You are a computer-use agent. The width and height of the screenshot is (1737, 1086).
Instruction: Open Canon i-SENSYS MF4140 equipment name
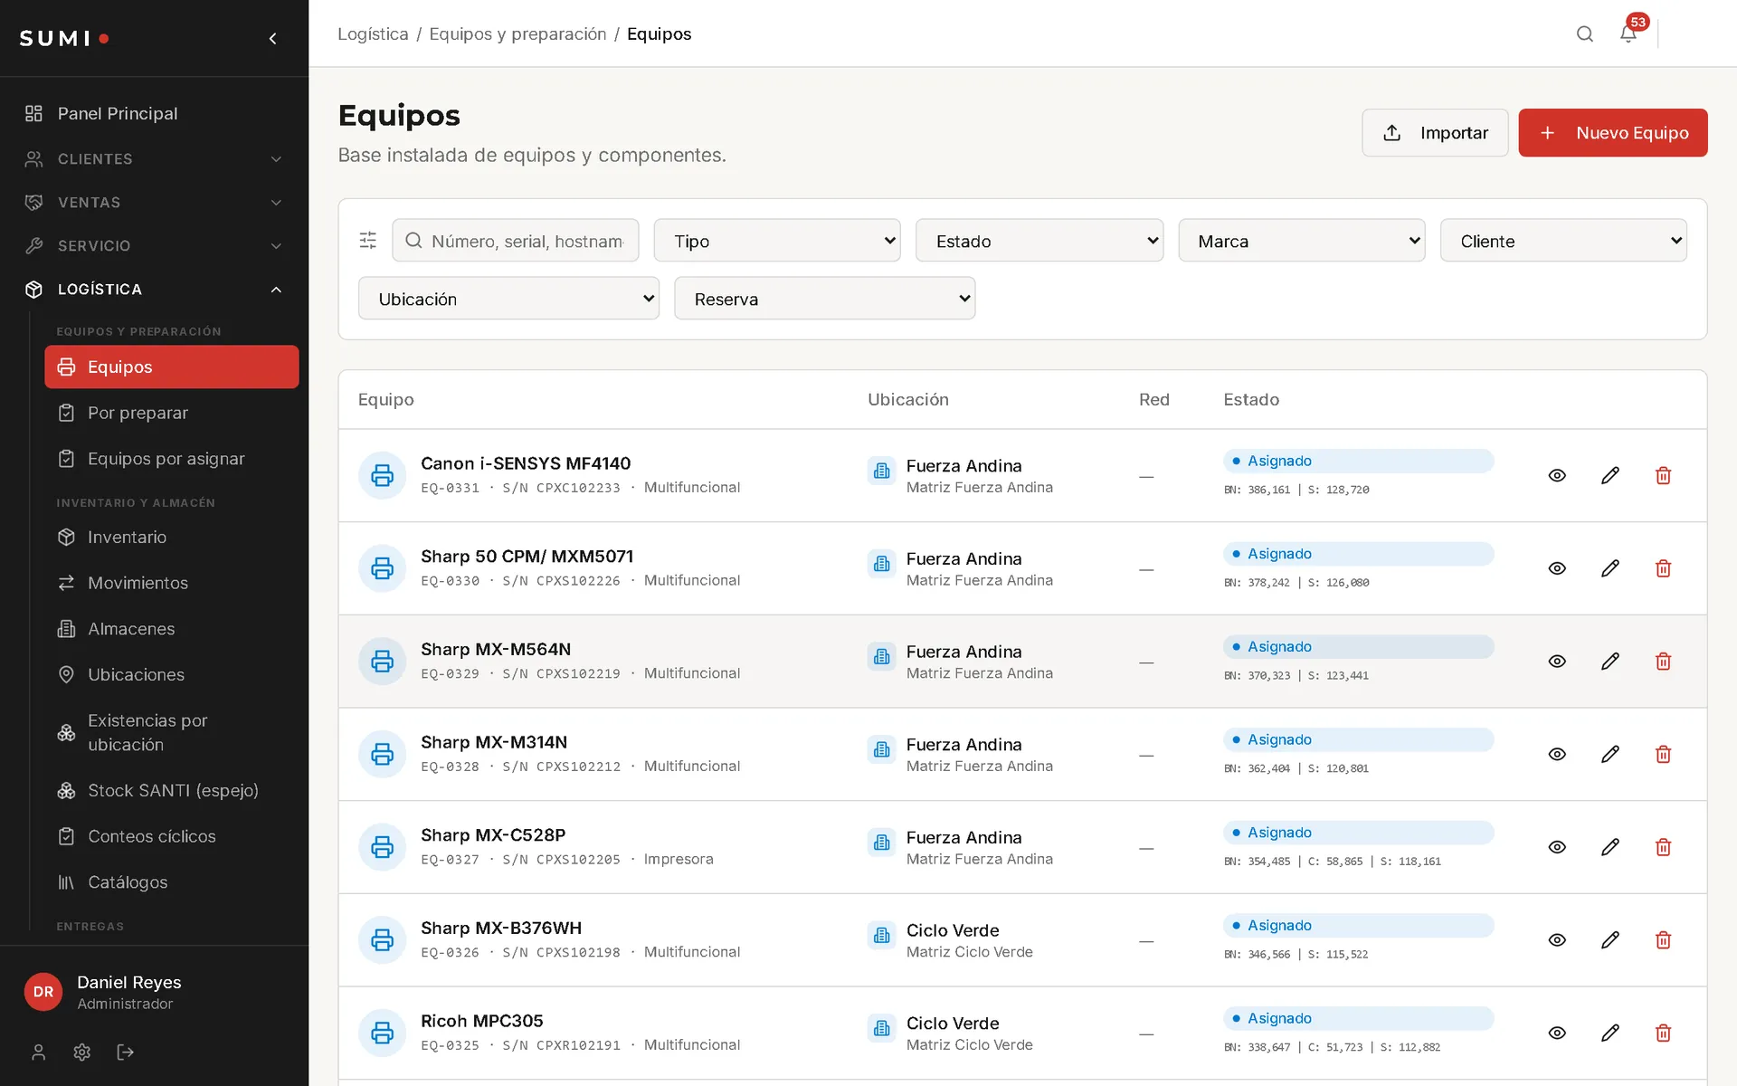tap(526, 463)
